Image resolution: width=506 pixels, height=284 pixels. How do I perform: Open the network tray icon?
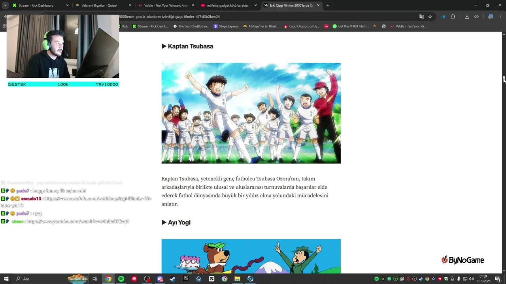point(465,279)
